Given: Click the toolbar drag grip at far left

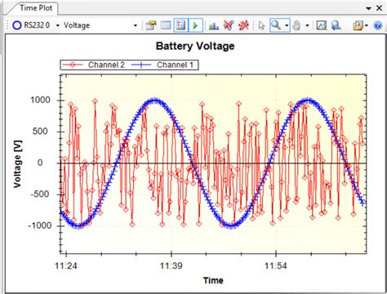Looking at the screenshot, I should coord(7,25).
